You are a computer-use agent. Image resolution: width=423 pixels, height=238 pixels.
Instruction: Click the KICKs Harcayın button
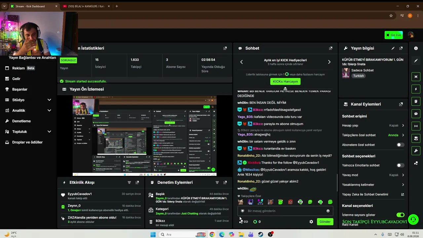pos(285,81)
